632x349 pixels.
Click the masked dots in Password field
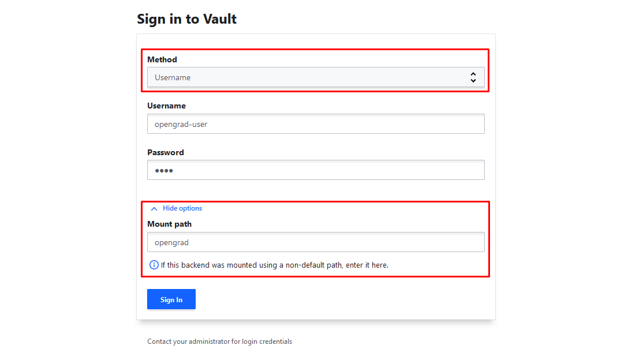click(x=164, y=171)
